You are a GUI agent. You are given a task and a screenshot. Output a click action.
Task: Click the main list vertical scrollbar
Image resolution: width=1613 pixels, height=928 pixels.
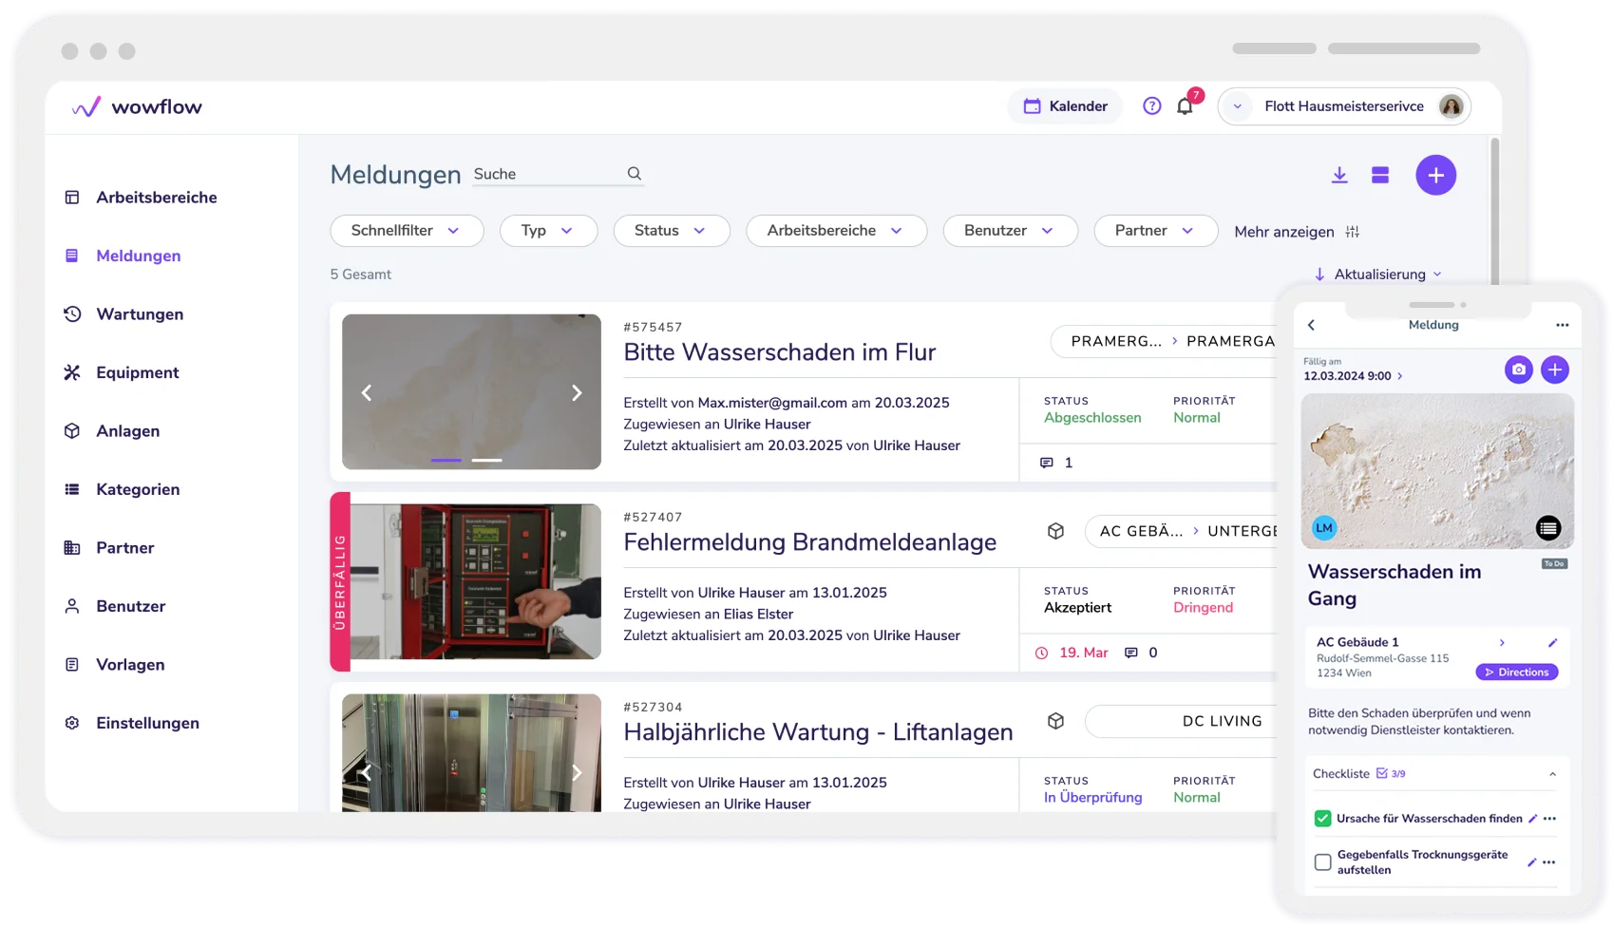click(x=1494, y=211)
